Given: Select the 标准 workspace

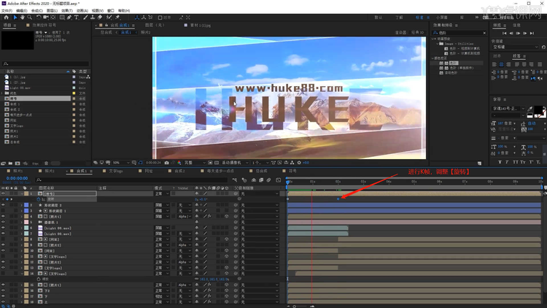Looking at the screenshot, I should click(419, 18).
